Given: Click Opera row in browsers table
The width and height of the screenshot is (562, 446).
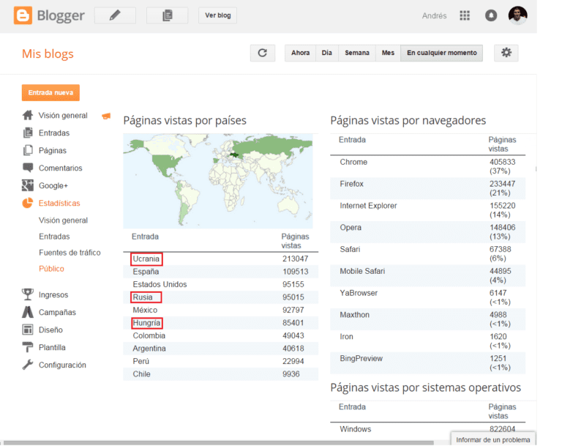Looking at the screenshot, I should pos(428,232).
